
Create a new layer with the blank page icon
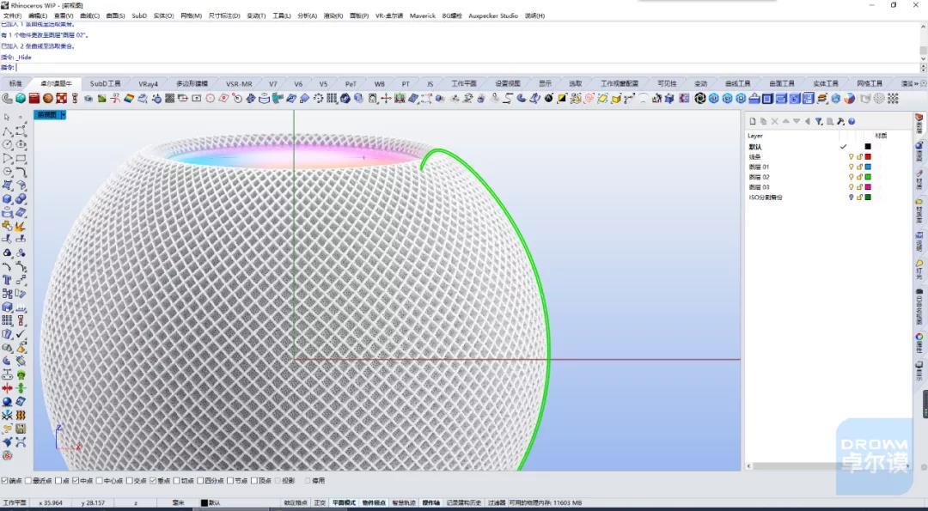753,121
